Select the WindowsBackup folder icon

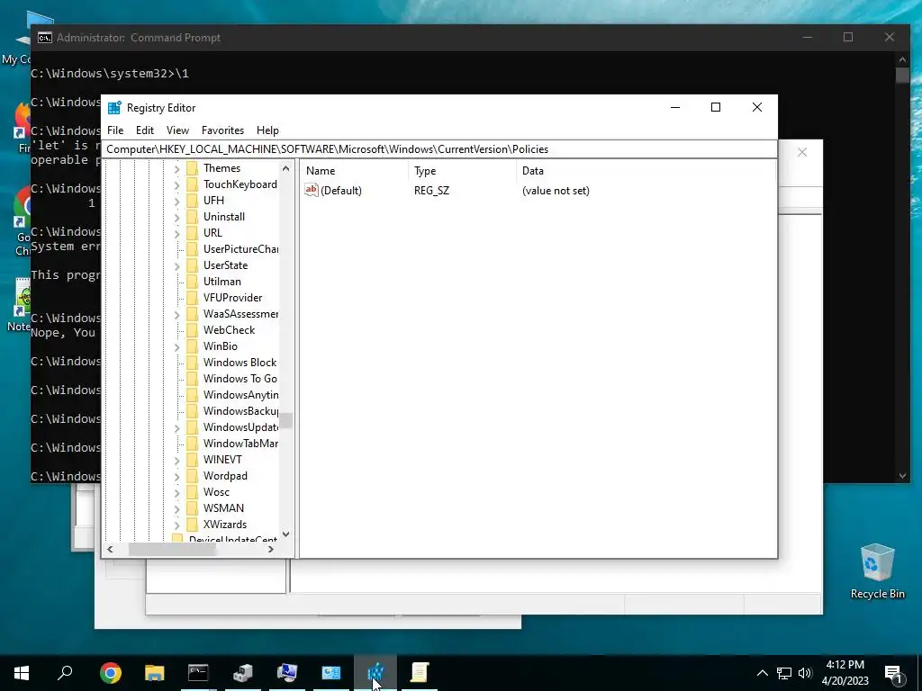tap(192, 411)
